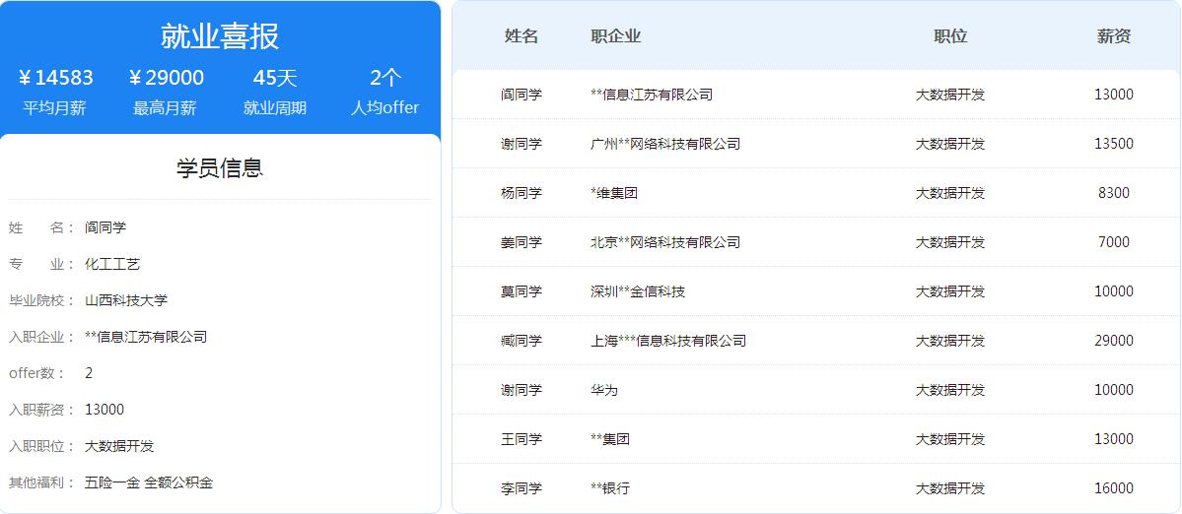
Task: Select the company **集团
Action: [610, 439]
